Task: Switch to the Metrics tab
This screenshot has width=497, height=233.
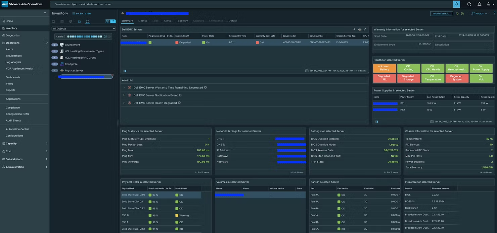Action: pos(143,21)
